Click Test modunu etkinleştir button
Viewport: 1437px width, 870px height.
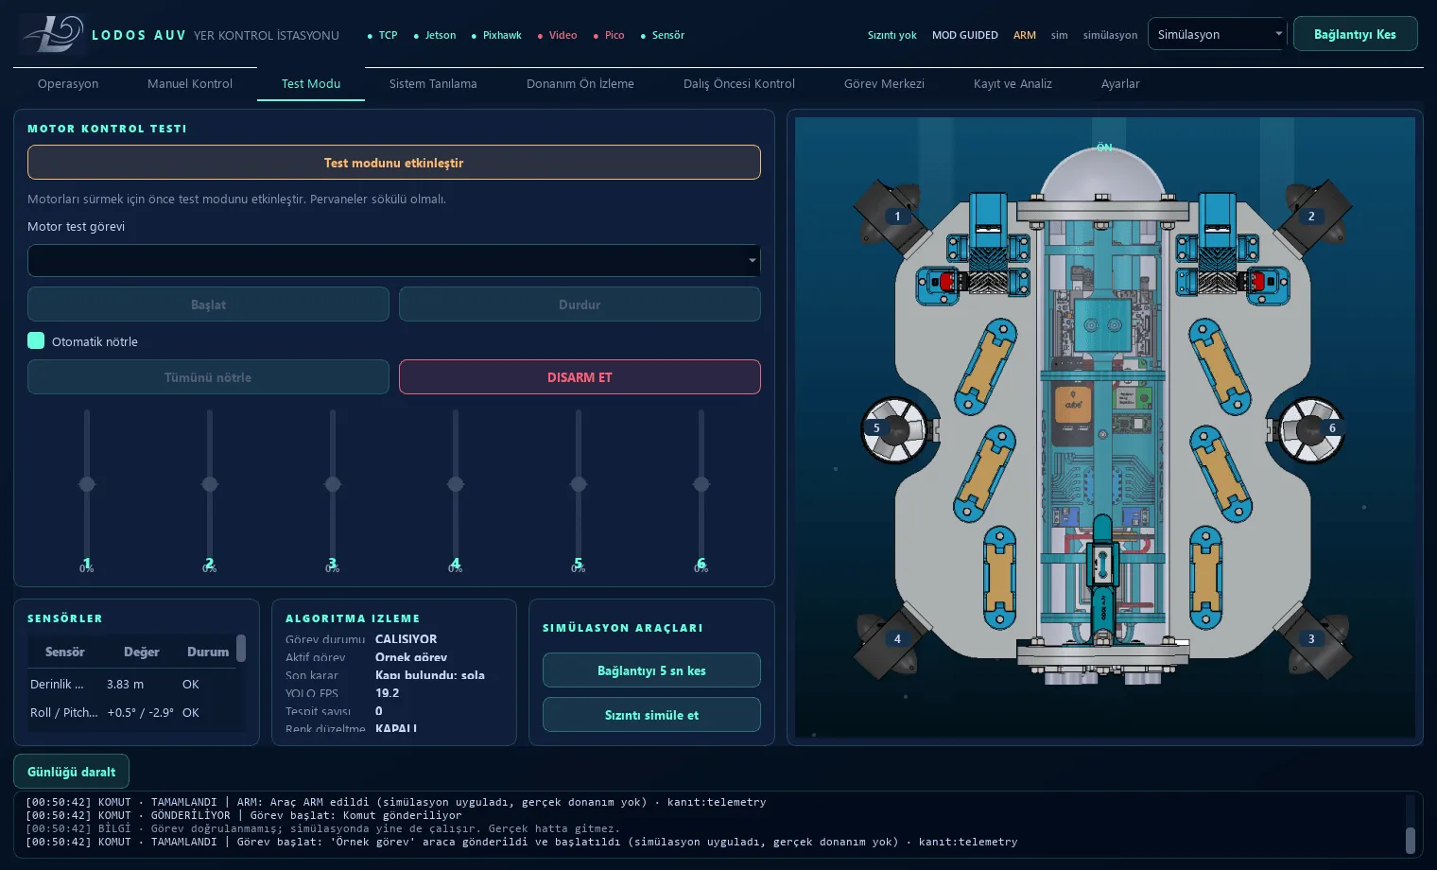click(394, 163)
